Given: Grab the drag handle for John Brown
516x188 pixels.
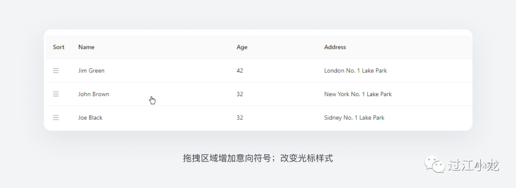Looking at the screenshot, I should [56, 94].
